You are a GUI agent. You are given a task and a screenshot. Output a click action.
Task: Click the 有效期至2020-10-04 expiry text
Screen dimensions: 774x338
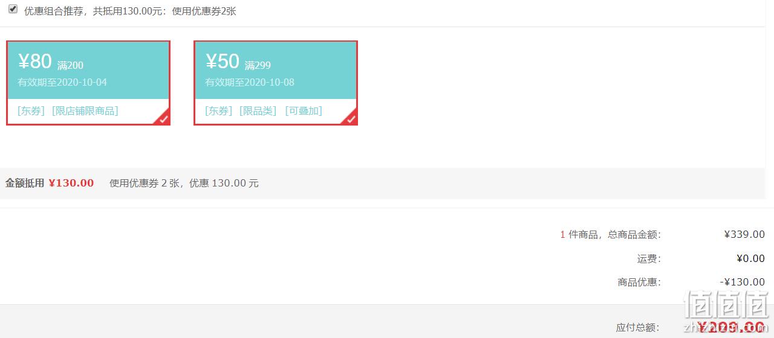coord(62,82)
